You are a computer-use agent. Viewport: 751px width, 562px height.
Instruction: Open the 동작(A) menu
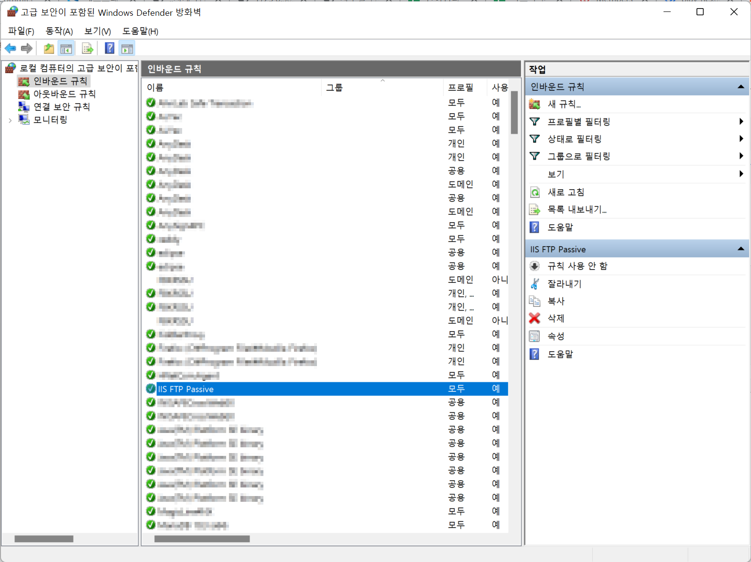tap(59, 31)
